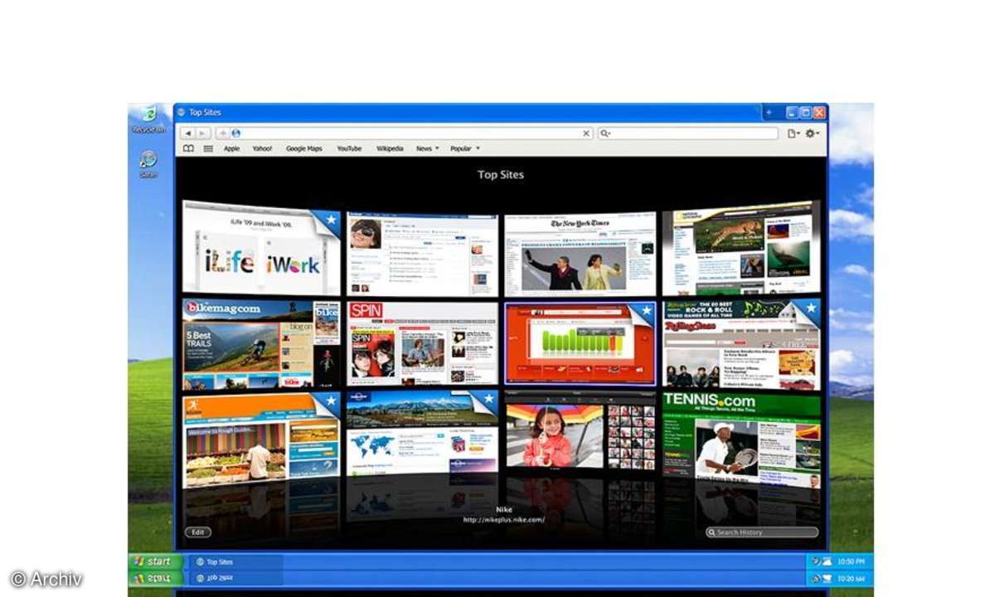Click the star badge on Lonely Planet thumbnail
The height and width of the screenshot is (597, 995).
tap(489, 400)
